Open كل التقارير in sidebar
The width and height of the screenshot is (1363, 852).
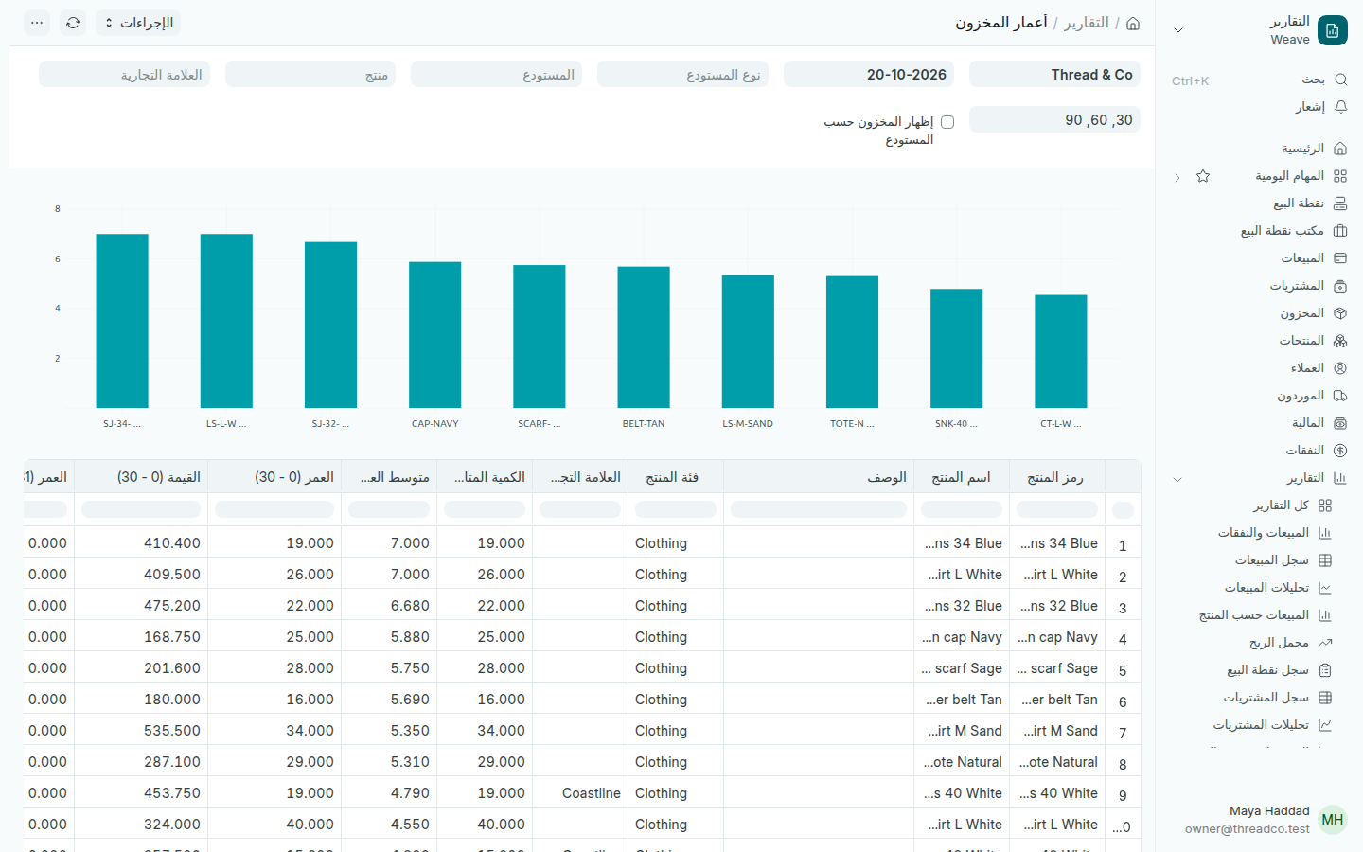click(x=1293, y=506)
